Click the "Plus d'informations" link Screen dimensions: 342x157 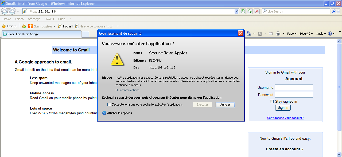coord(127,90)
